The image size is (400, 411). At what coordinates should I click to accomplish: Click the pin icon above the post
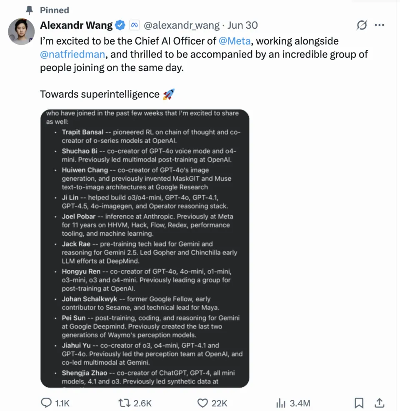pyautogui.click(x=29, y=10)
